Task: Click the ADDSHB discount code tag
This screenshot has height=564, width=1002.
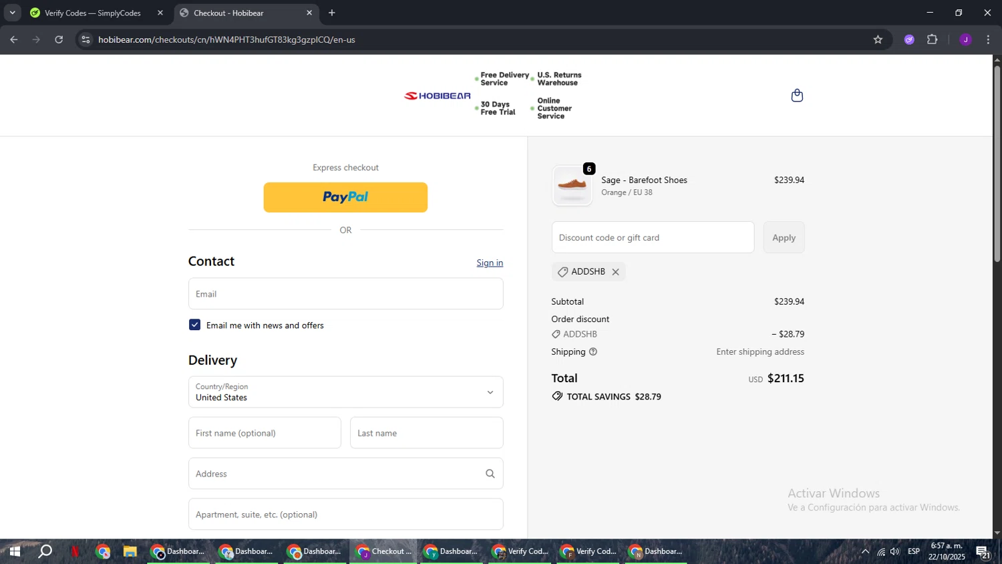Action: tap(589, 272)
